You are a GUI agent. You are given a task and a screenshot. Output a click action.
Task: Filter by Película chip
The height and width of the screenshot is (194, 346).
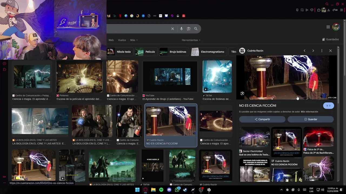(146, 52)
